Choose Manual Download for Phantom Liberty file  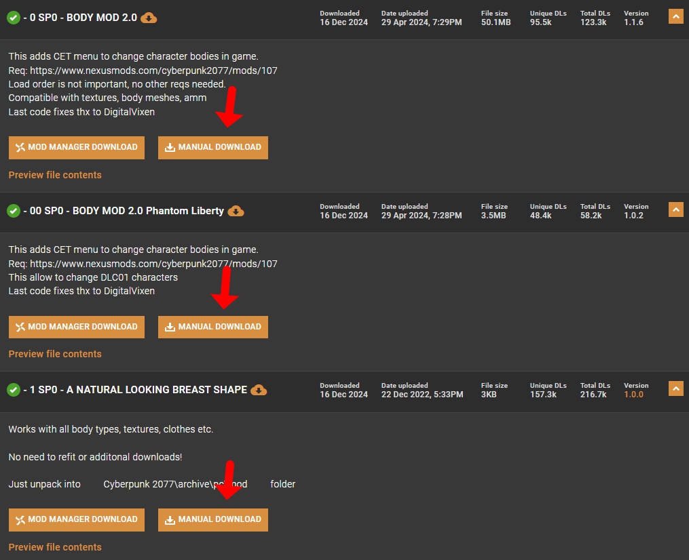pyautogui.click(x=213, y=327)
